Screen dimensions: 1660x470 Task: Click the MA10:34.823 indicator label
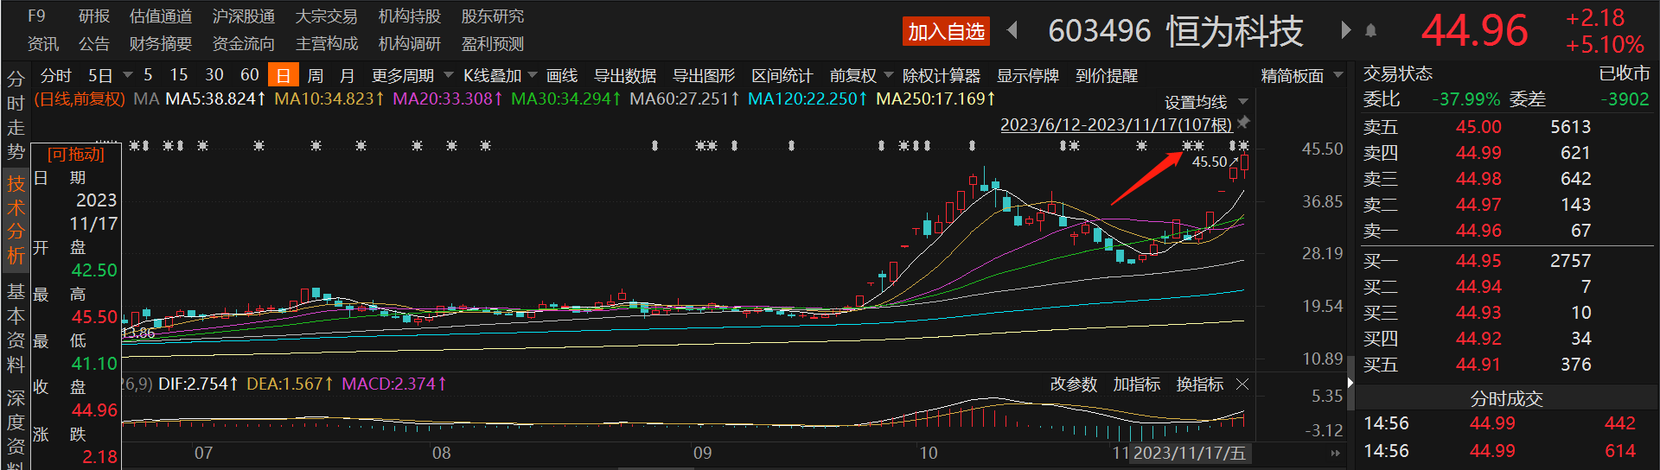[329, 99]
